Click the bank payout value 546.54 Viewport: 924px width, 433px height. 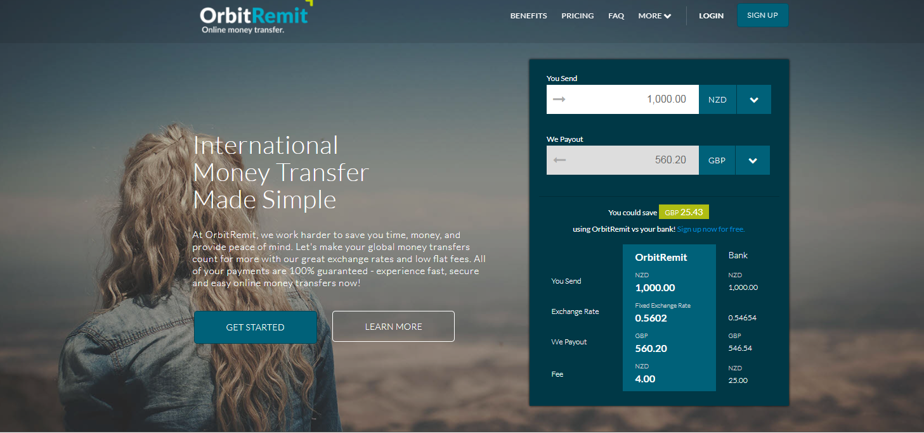tap(740, 348)
